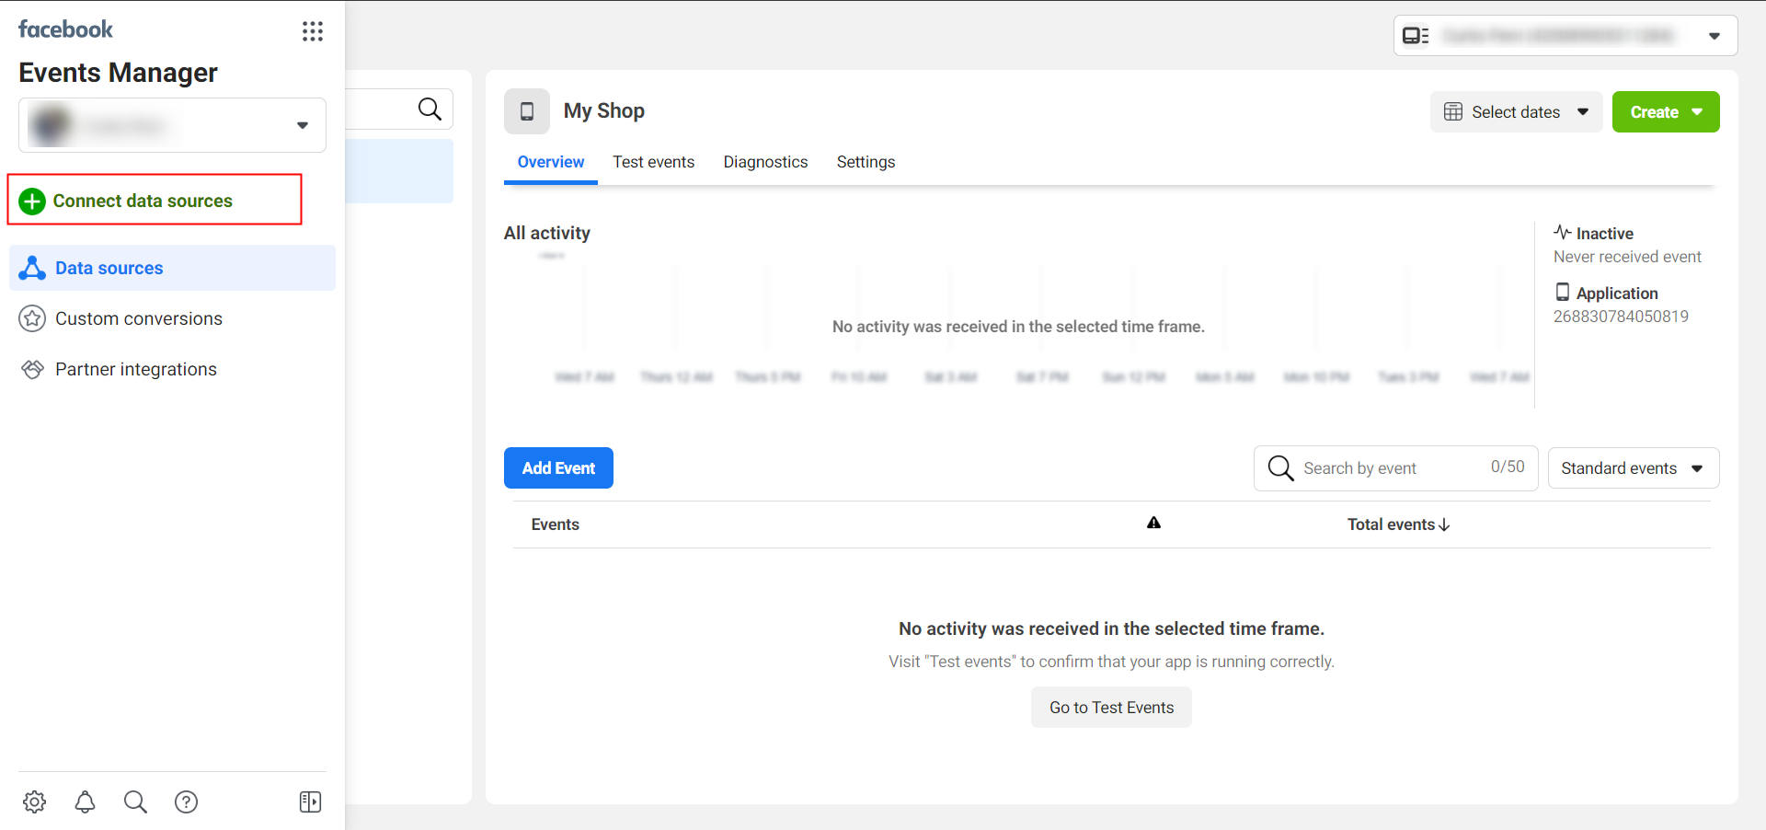
Task: Open the Settings tab
Action: 866,162
